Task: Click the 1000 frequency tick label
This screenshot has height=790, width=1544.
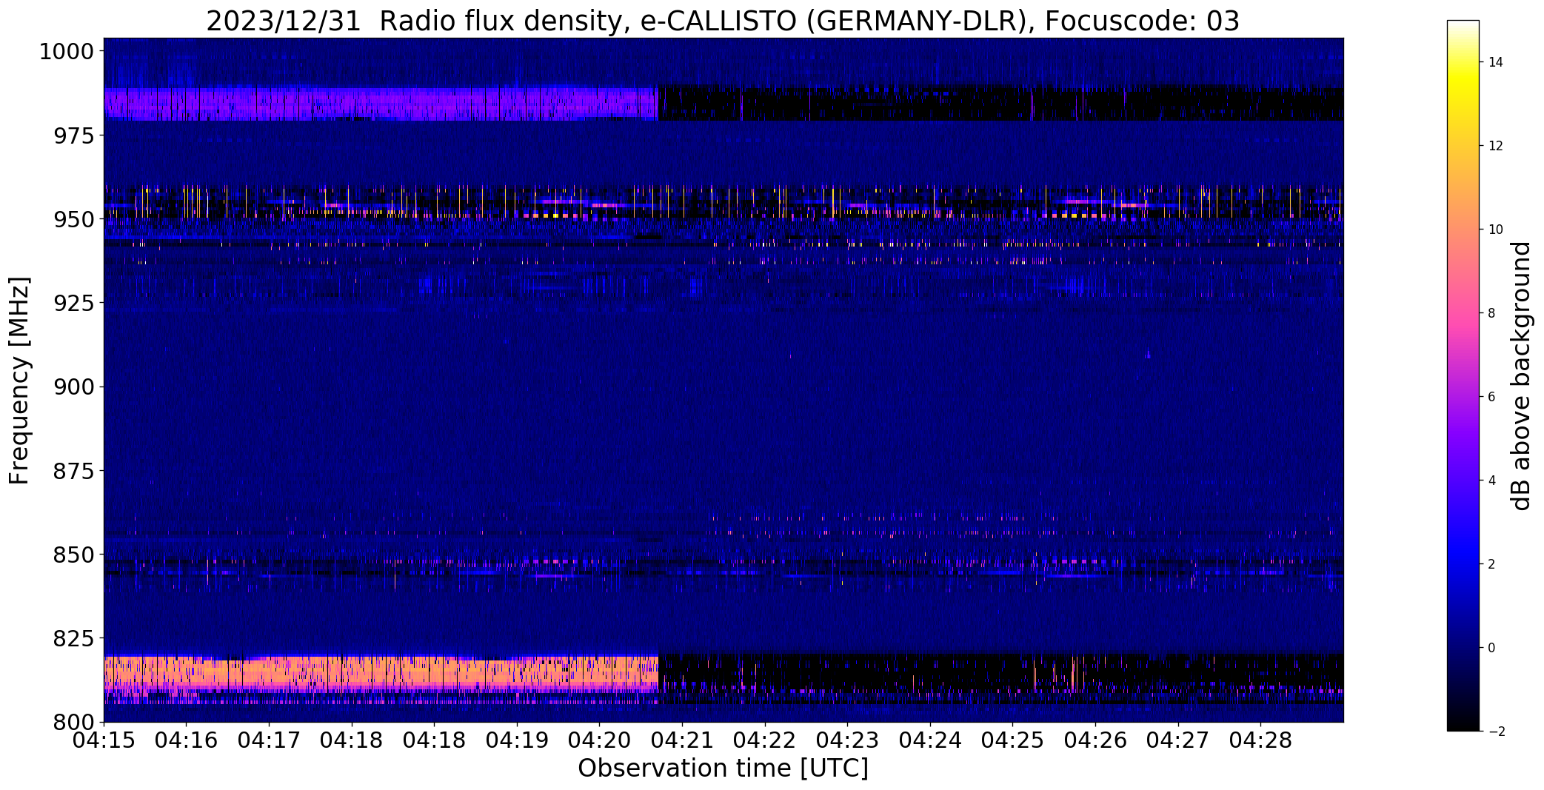Action: (67, 52)
